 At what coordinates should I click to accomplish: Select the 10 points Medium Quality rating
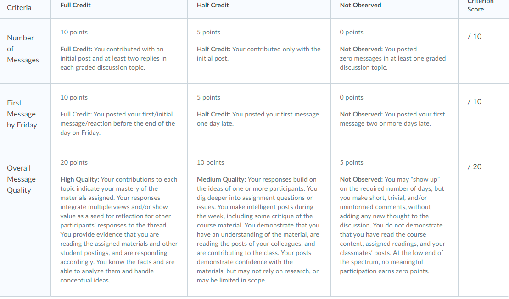click(x=259, y=222)
